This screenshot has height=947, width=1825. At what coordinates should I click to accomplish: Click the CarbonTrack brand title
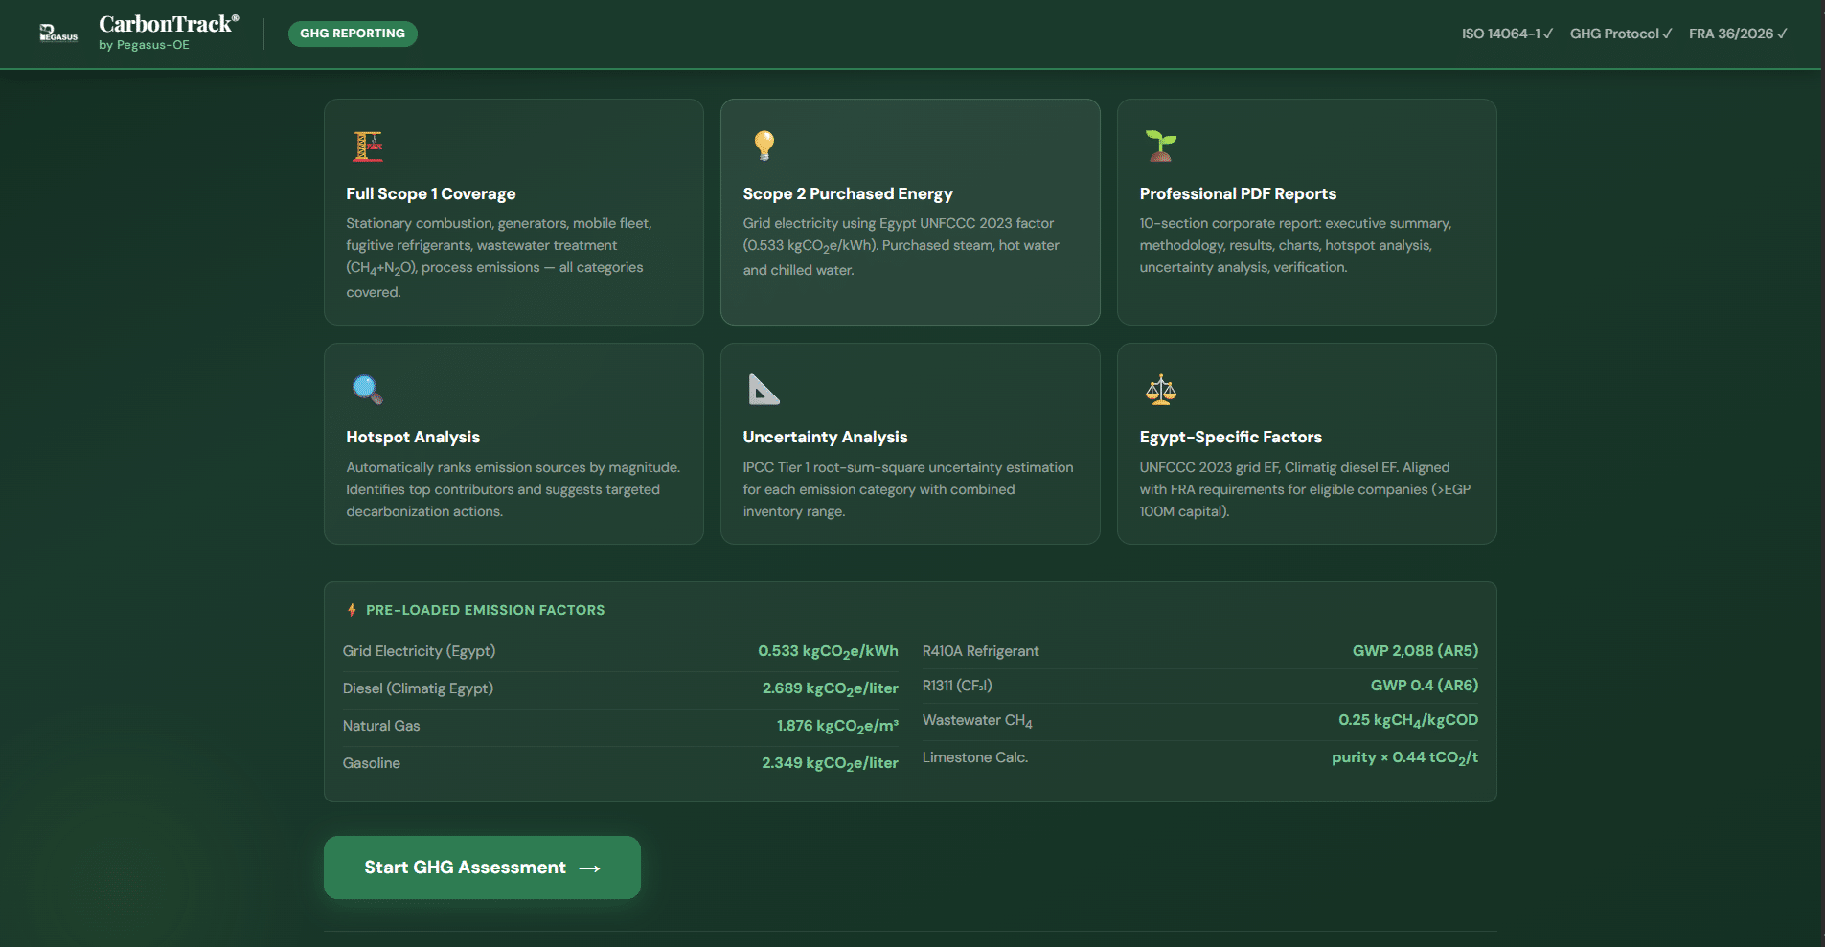[x=169, y=24]
